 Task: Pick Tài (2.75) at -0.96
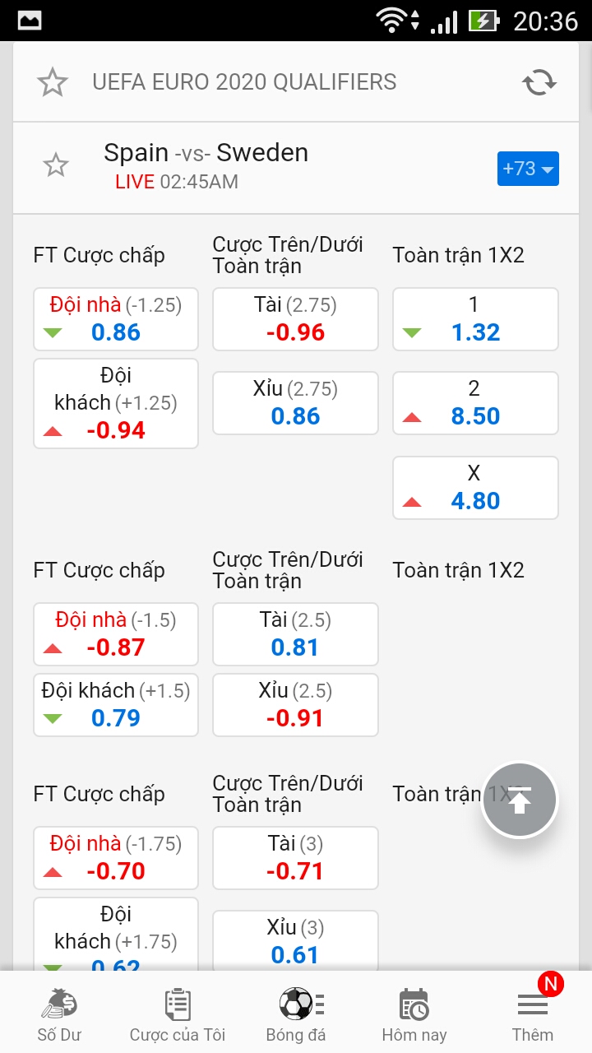pyautogui.click(x=295, y=319)
